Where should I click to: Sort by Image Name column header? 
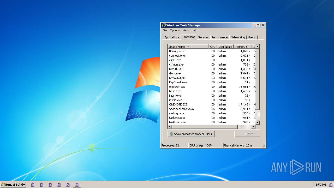point(188,47)
